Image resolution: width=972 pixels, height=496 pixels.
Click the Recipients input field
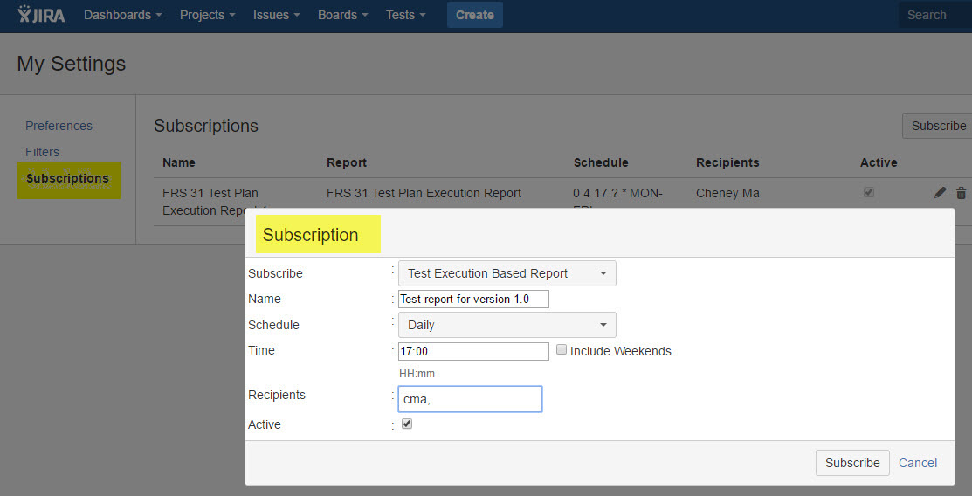[470, 399]
